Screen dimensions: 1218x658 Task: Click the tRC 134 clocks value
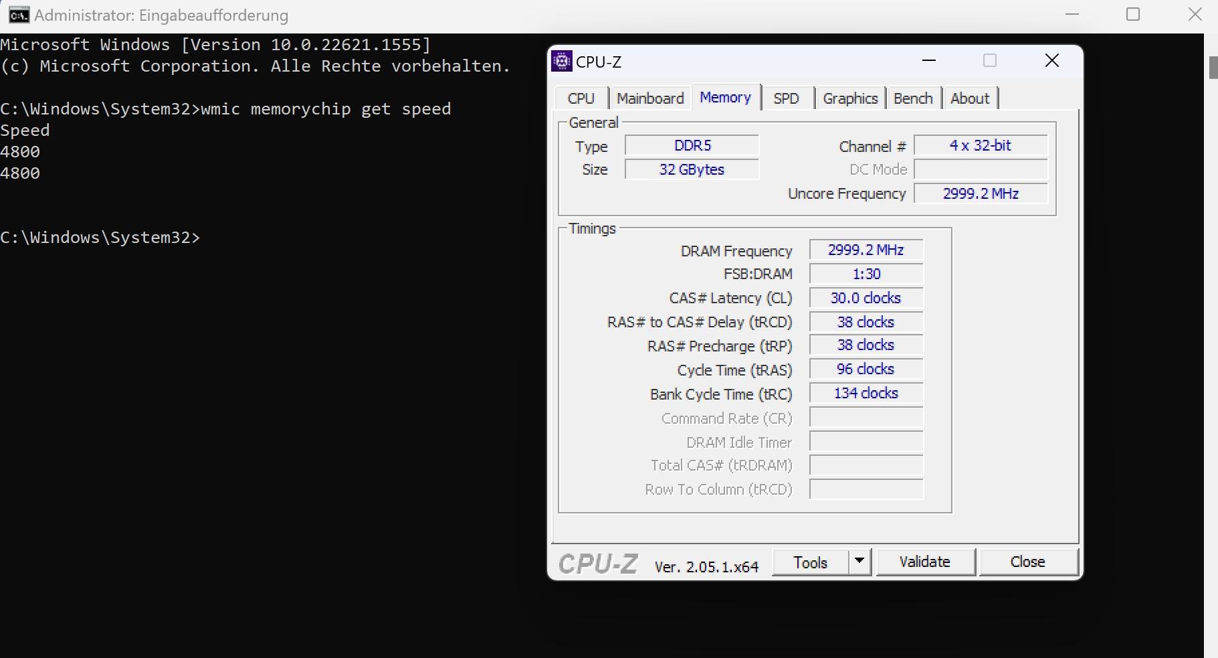point(866,393)
